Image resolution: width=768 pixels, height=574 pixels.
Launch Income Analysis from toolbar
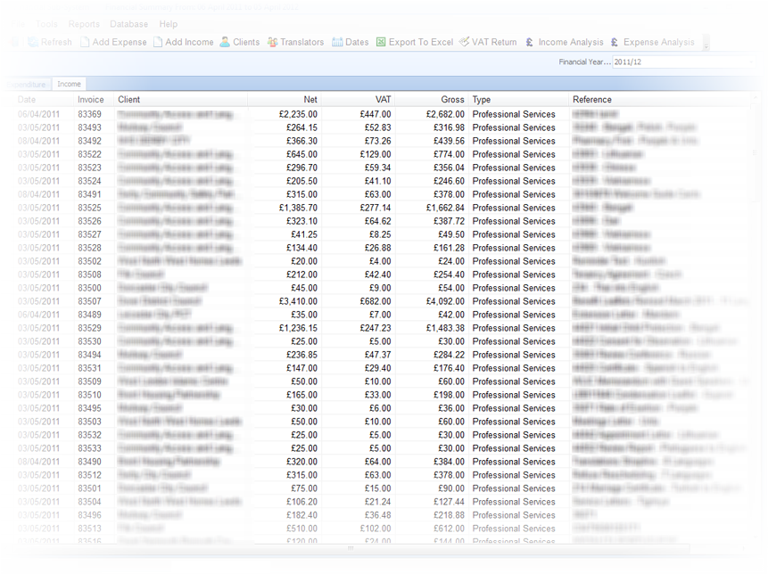tap(530, 42)
